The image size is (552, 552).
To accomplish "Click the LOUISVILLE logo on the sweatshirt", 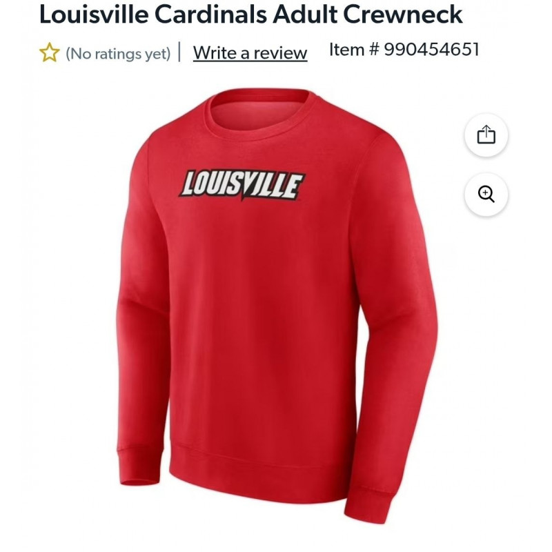I will tap(242, 185).
